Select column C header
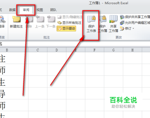Screen dimensions: 150x118 [38, 50]
